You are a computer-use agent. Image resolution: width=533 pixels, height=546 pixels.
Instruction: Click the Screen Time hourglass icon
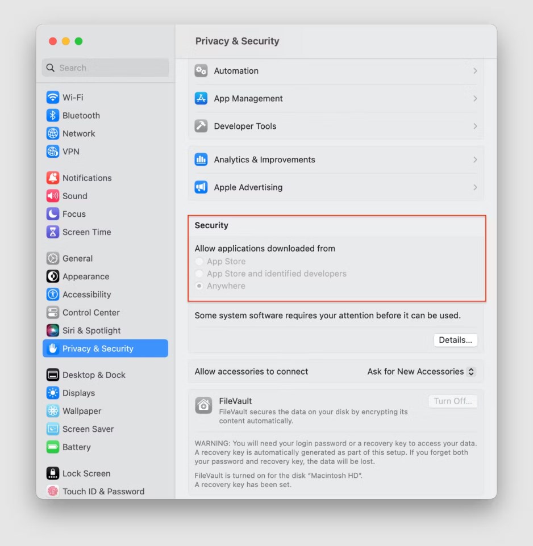pyautogui.click(x=53, y=232)
